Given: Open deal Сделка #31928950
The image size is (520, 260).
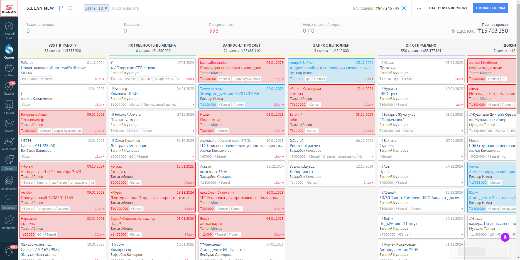Looking at the screenshot, I should point(38,146).
